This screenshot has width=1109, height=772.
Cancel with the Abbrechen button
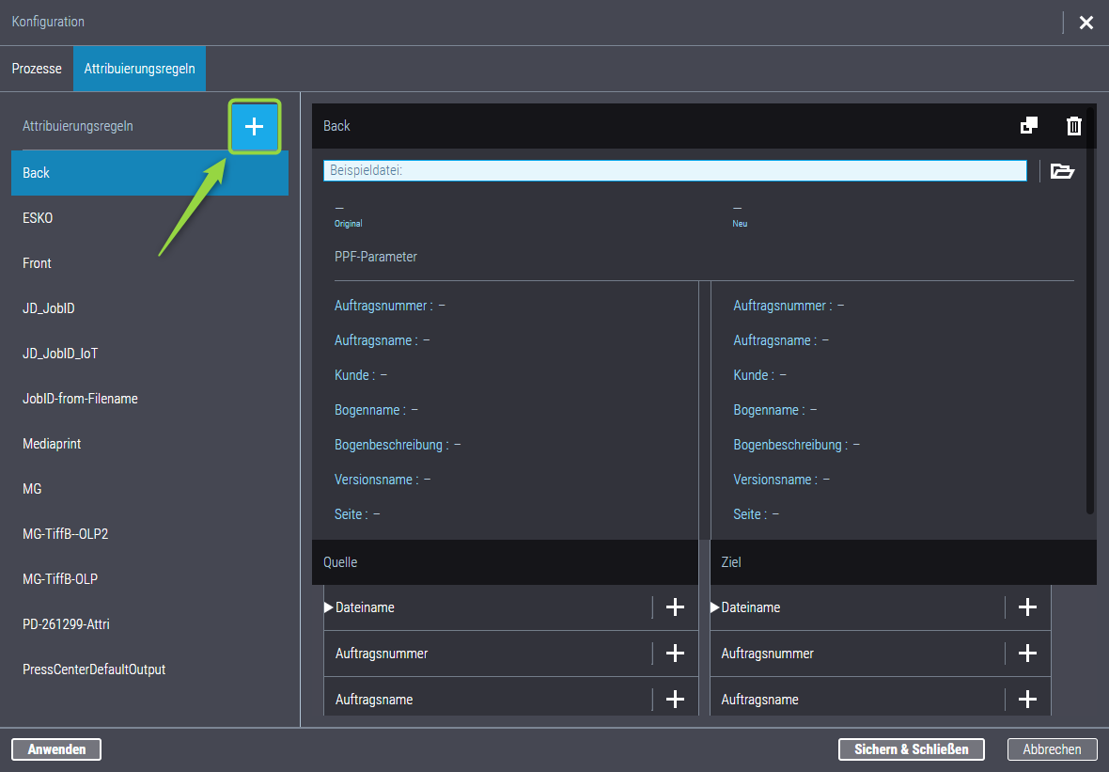coord(1052,749)
